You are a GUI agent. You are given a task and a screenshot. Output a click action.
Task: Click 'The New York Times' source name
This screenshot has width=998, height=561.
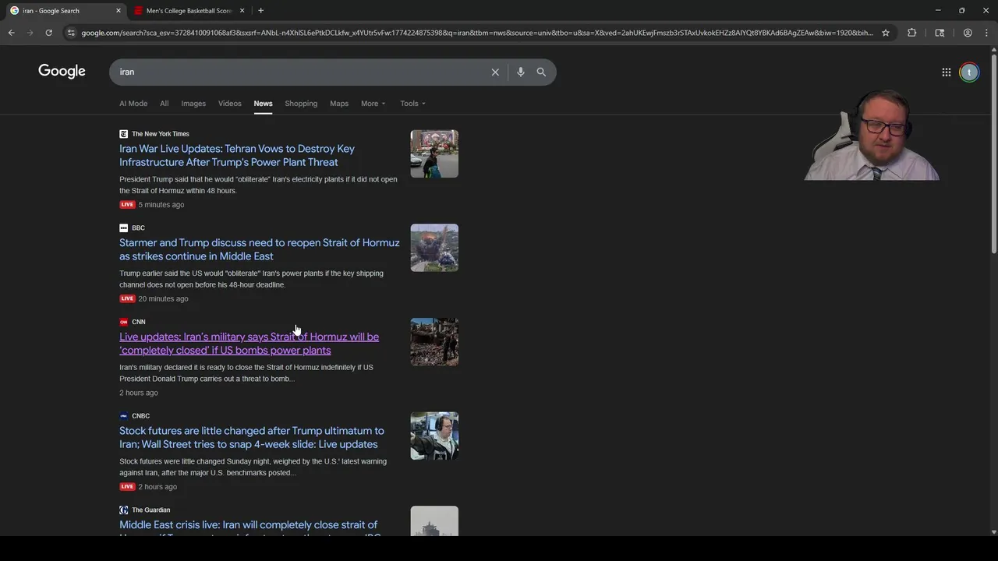(x=161, y=134)
